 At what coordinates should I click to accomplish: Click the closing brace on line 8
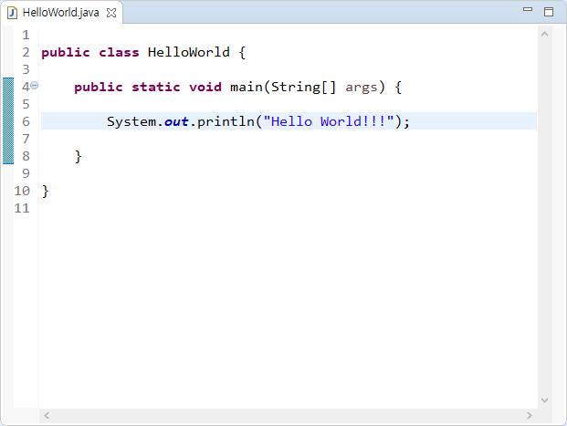tap(79, 157)
